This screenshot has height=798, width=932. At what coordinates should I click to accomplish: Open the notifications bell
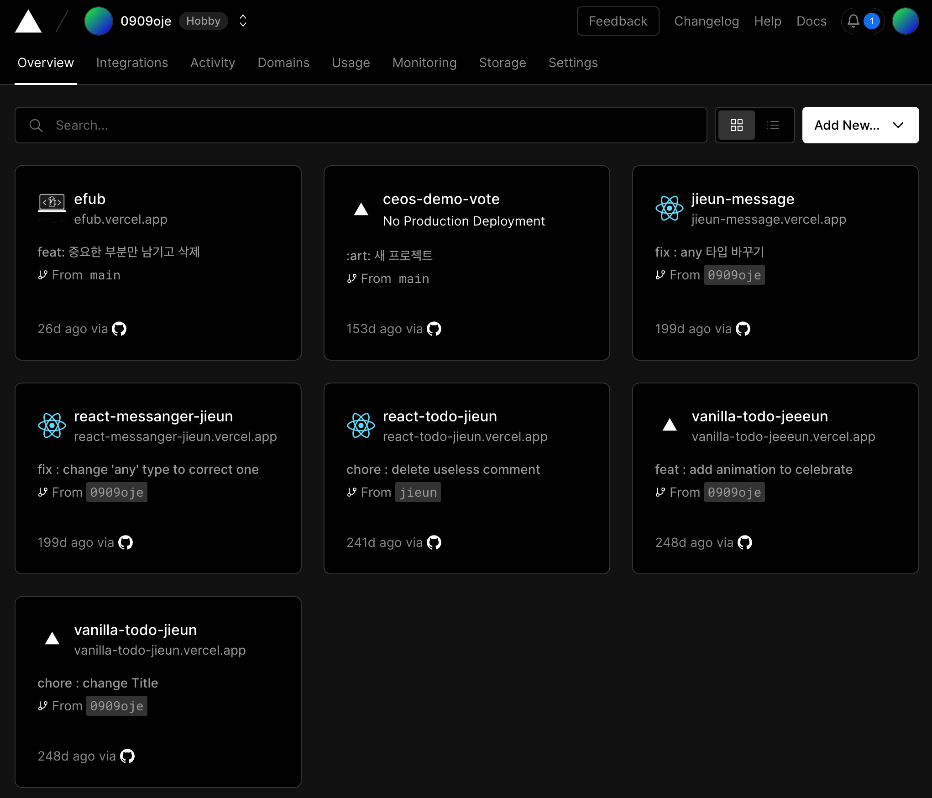[853, 21]
